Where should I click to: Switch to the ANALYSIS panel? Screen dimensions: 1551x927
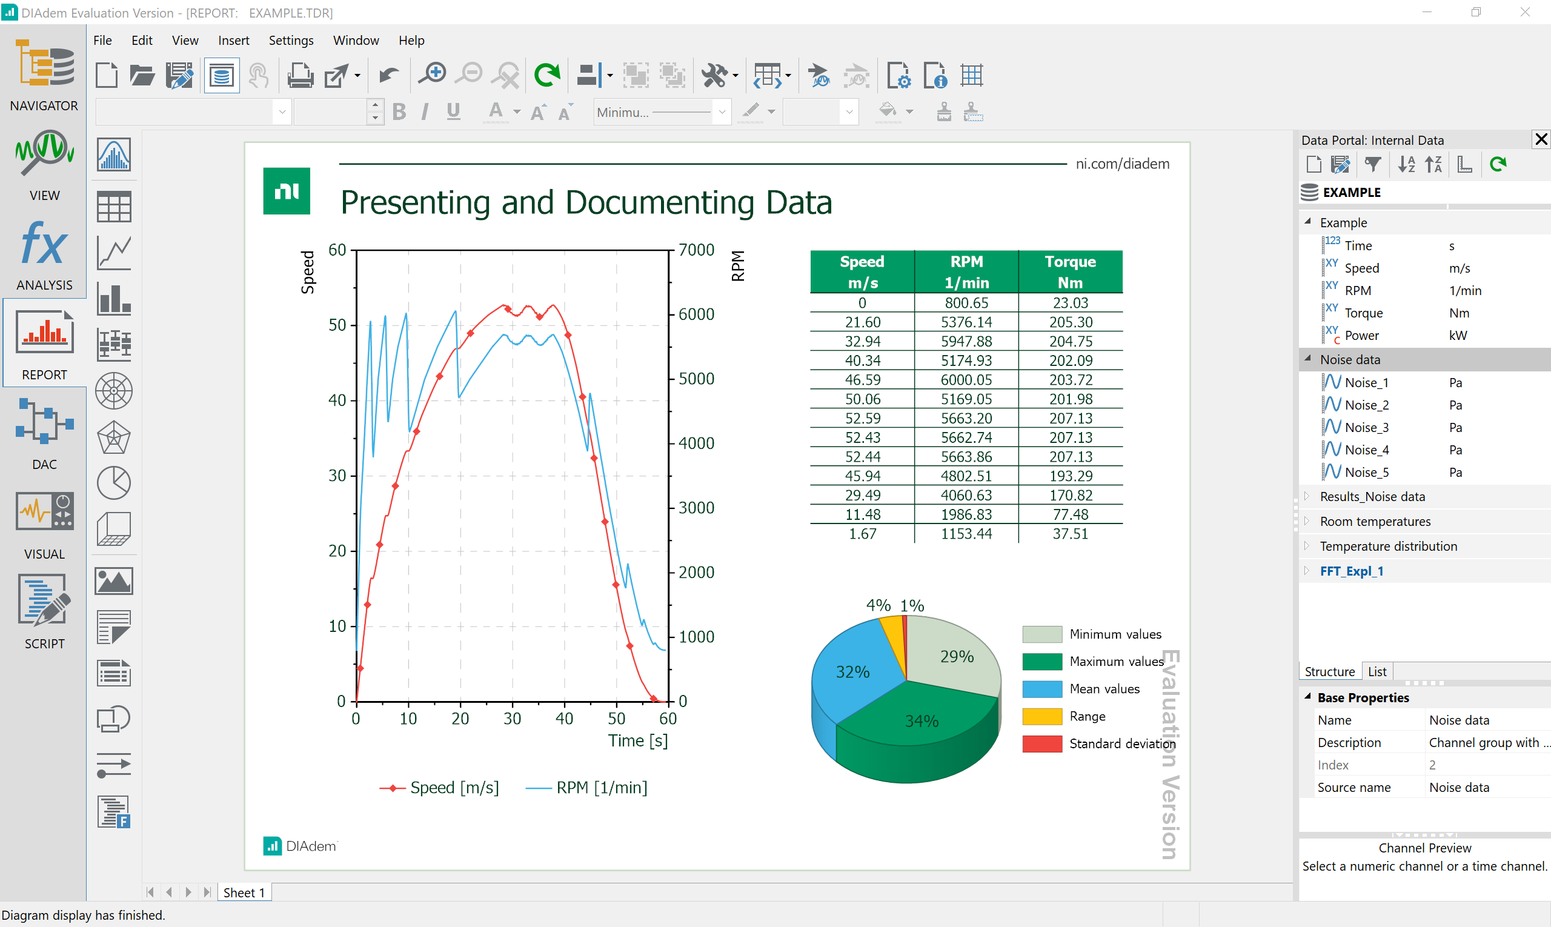pyautogui.click(x=44, y=254)
